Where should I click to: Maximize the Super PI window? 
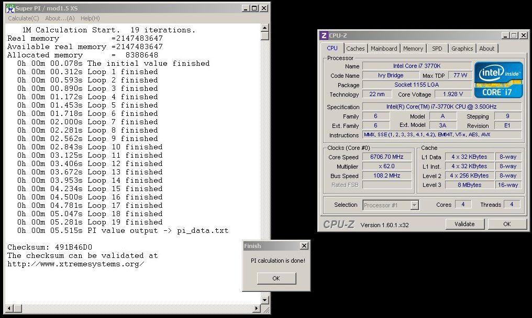tap(254, 8)
